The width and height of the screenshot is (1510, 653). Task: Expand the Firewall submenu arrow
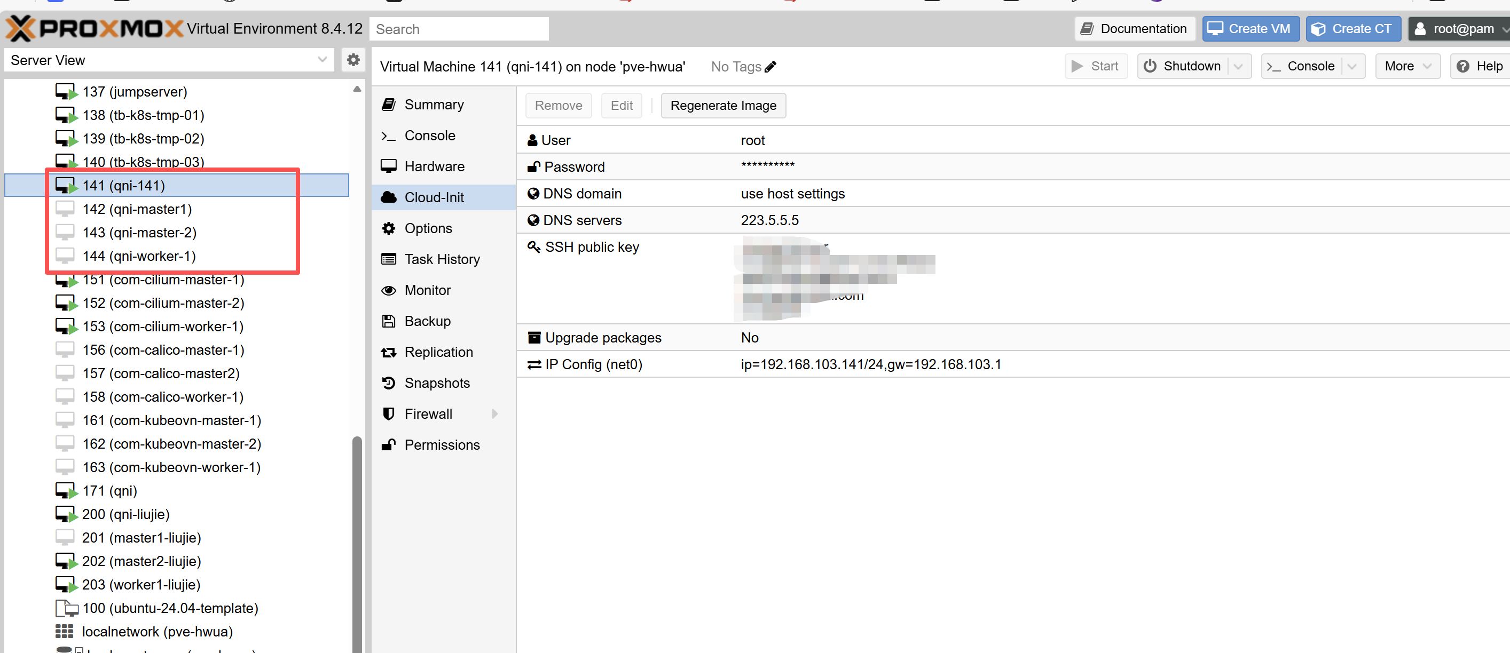pos(495,414)
